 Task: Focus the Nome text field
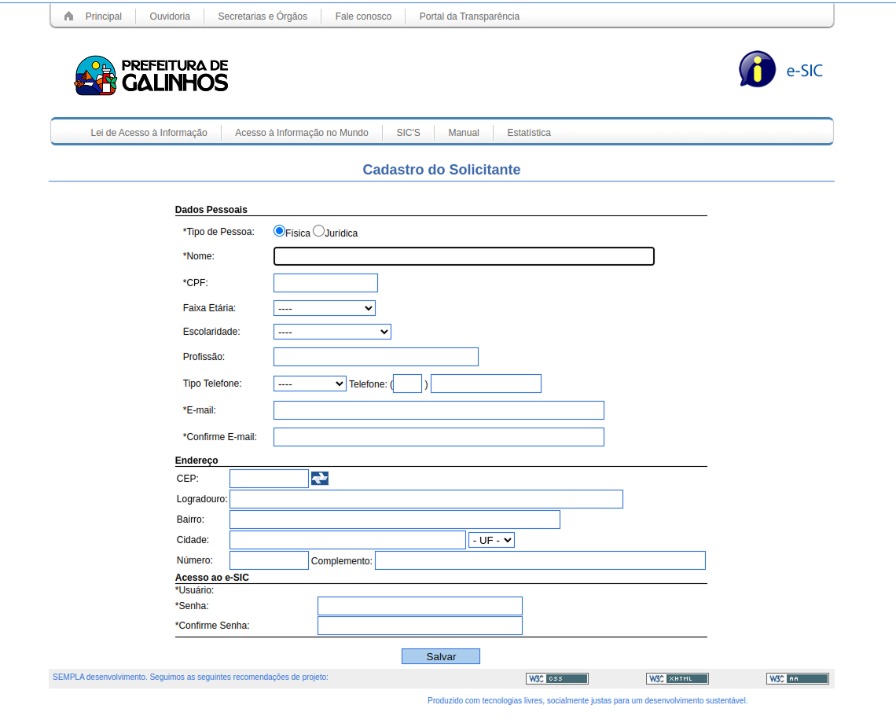pos(464,256)
